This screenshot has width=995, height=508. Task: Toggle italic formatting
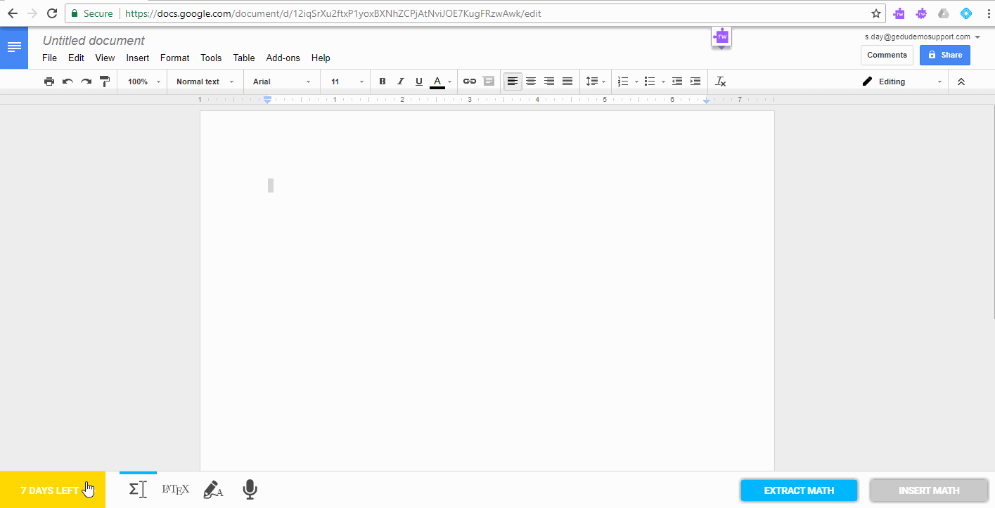pos(401,82)
